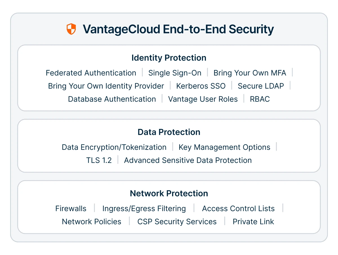Select Advanced Sensitive Data Protection
Image resolution: width=338 pixels, height=255 pixels.
click(x=188, y=160)
